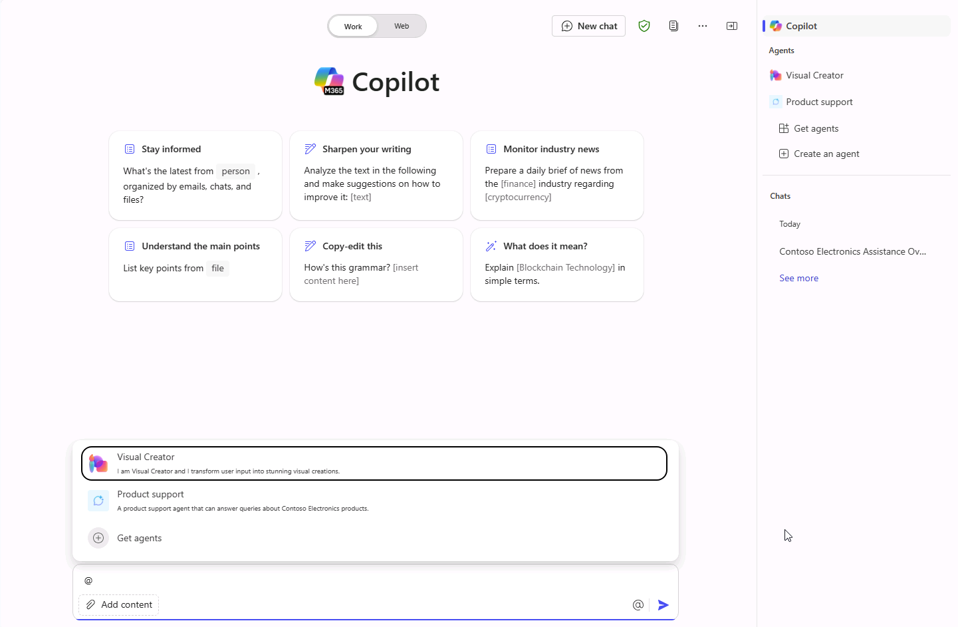
Task: Click the Sharpen your writing pen icon
Action: pyautogui.click(x=310, y=149)
